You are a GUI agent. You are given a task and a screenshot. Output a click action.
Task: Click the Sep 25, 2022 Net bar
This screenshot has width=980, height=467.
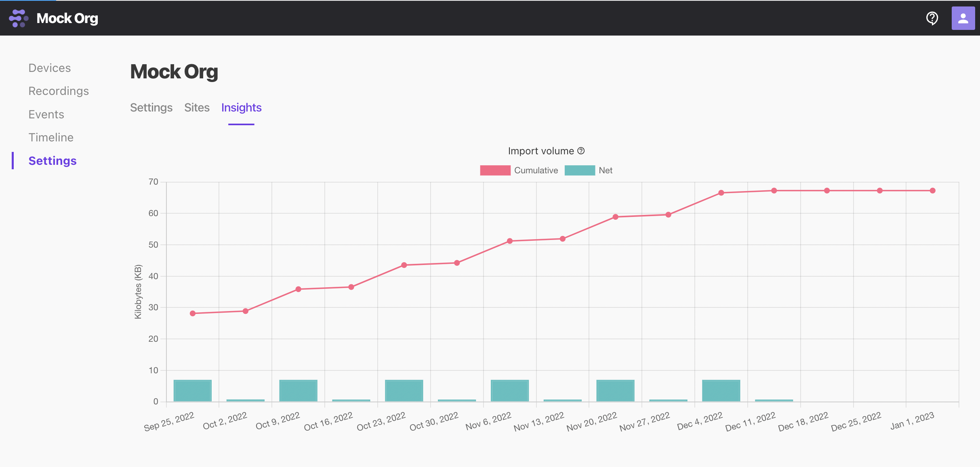pos(192,390)
